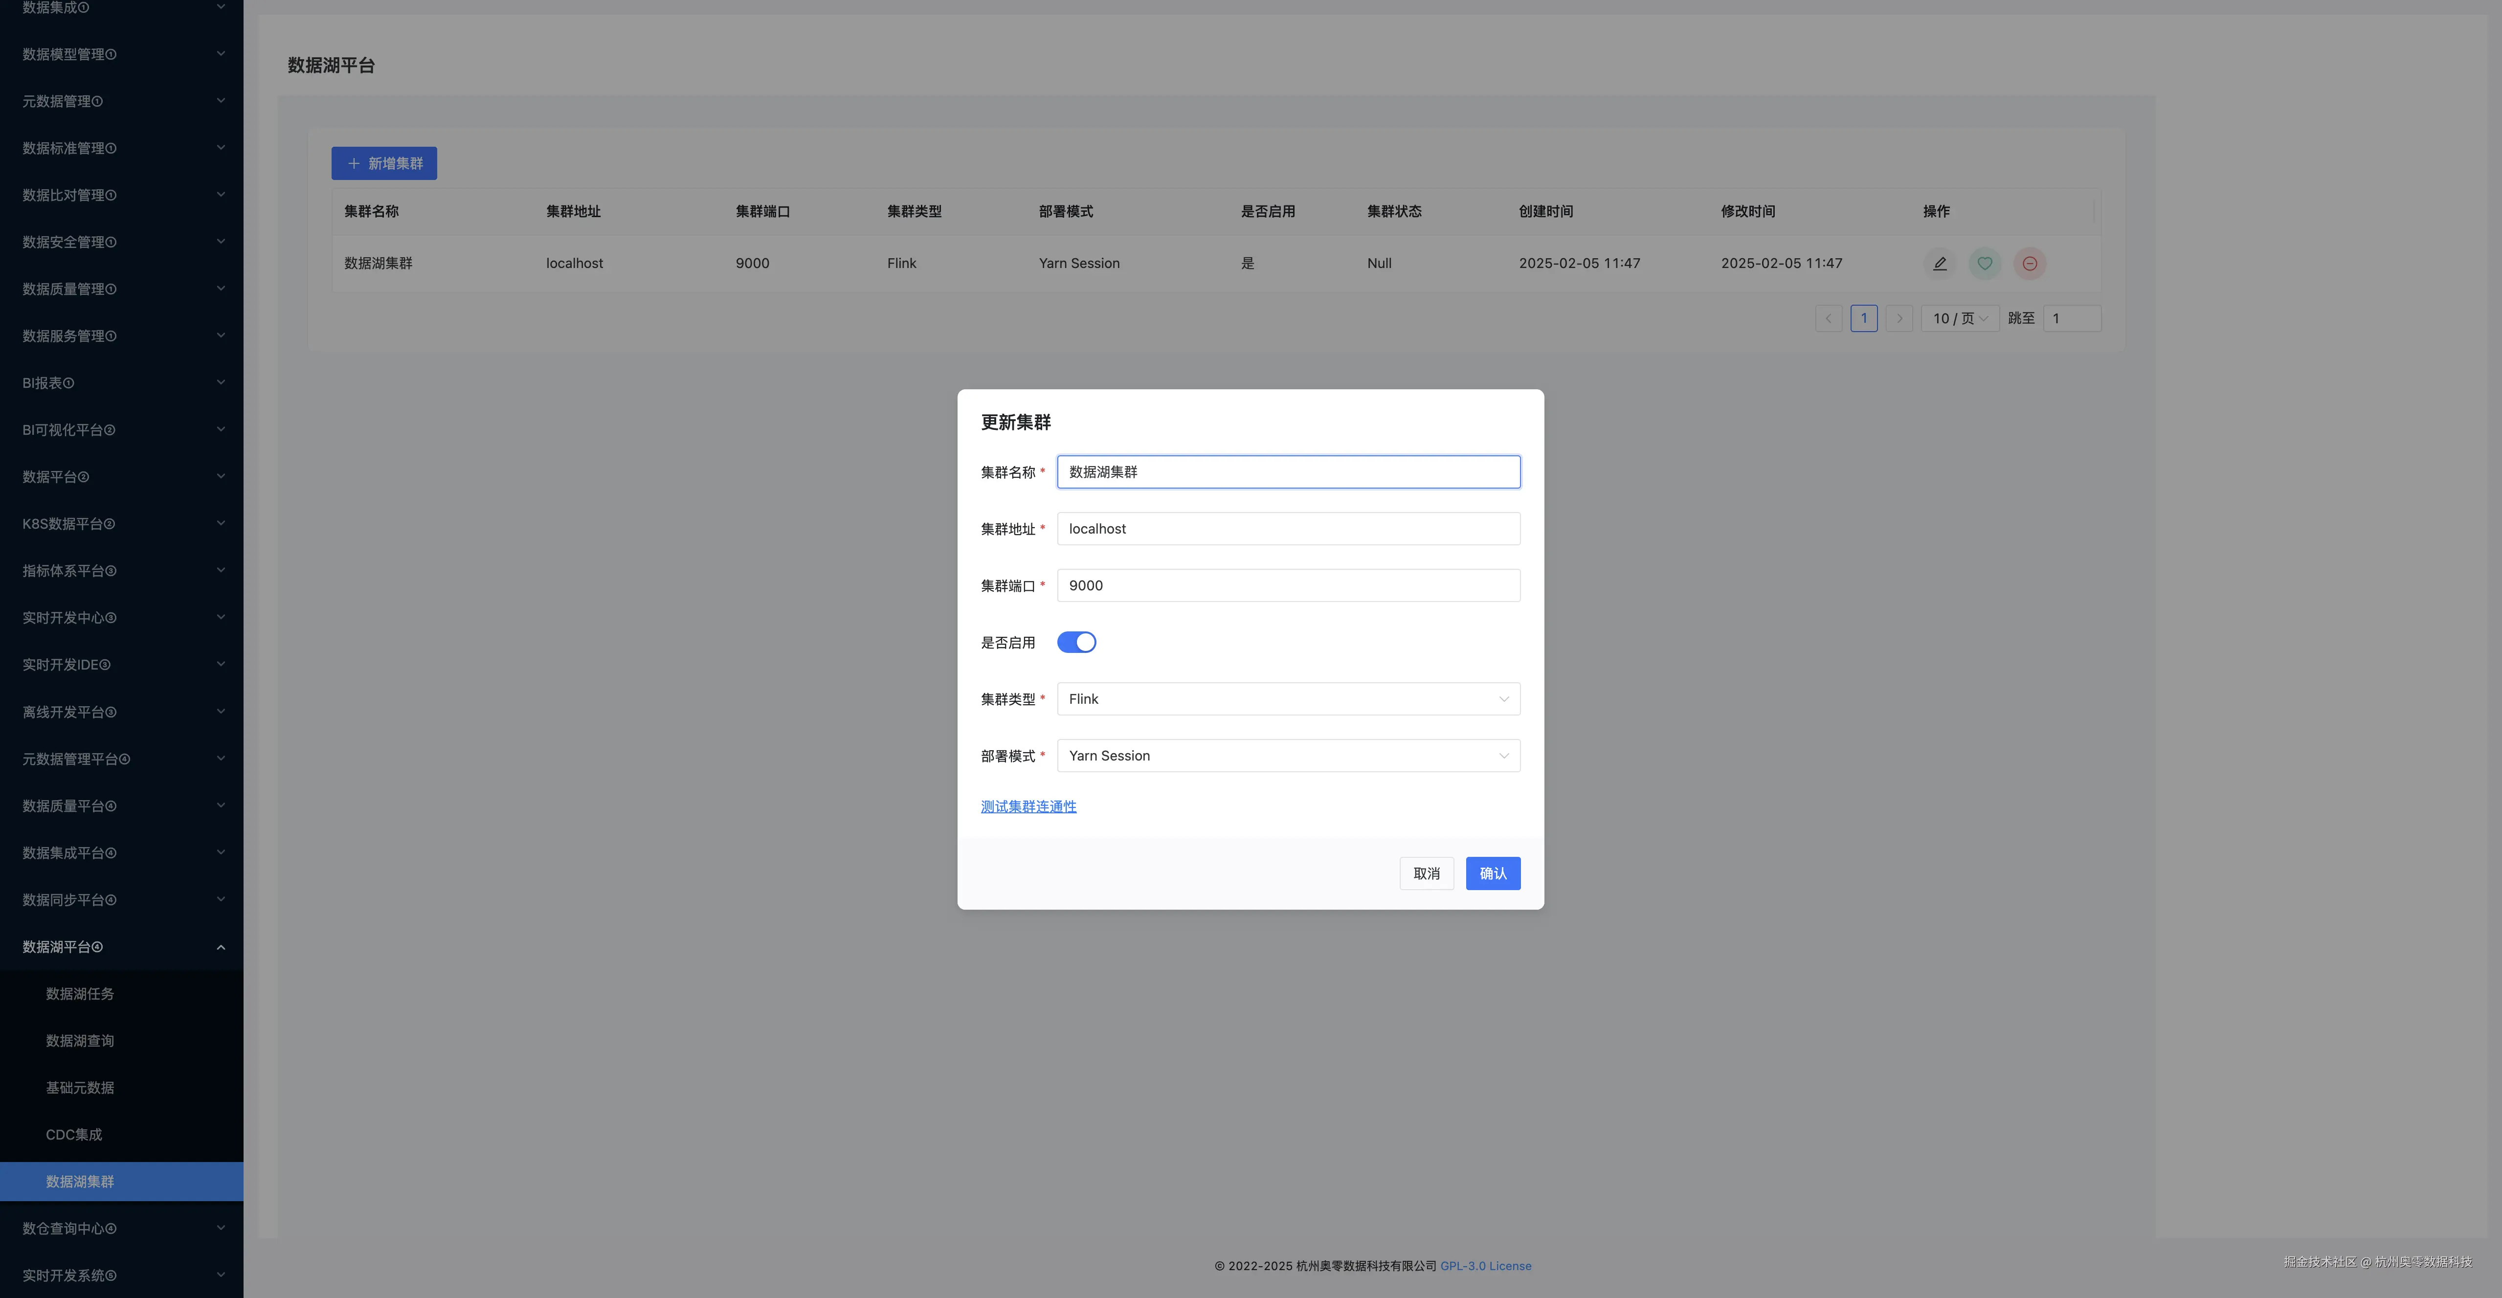Click the 集群状态 column header
This screenshot has height=1298, width=2502.
pyautogui.click(x=1394, y=212)
